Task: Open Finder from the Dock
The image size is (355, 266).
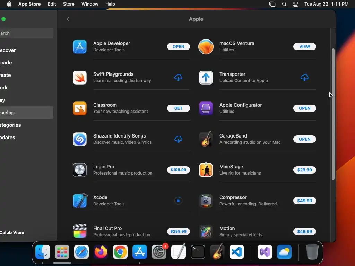Action: coord(43,252)
